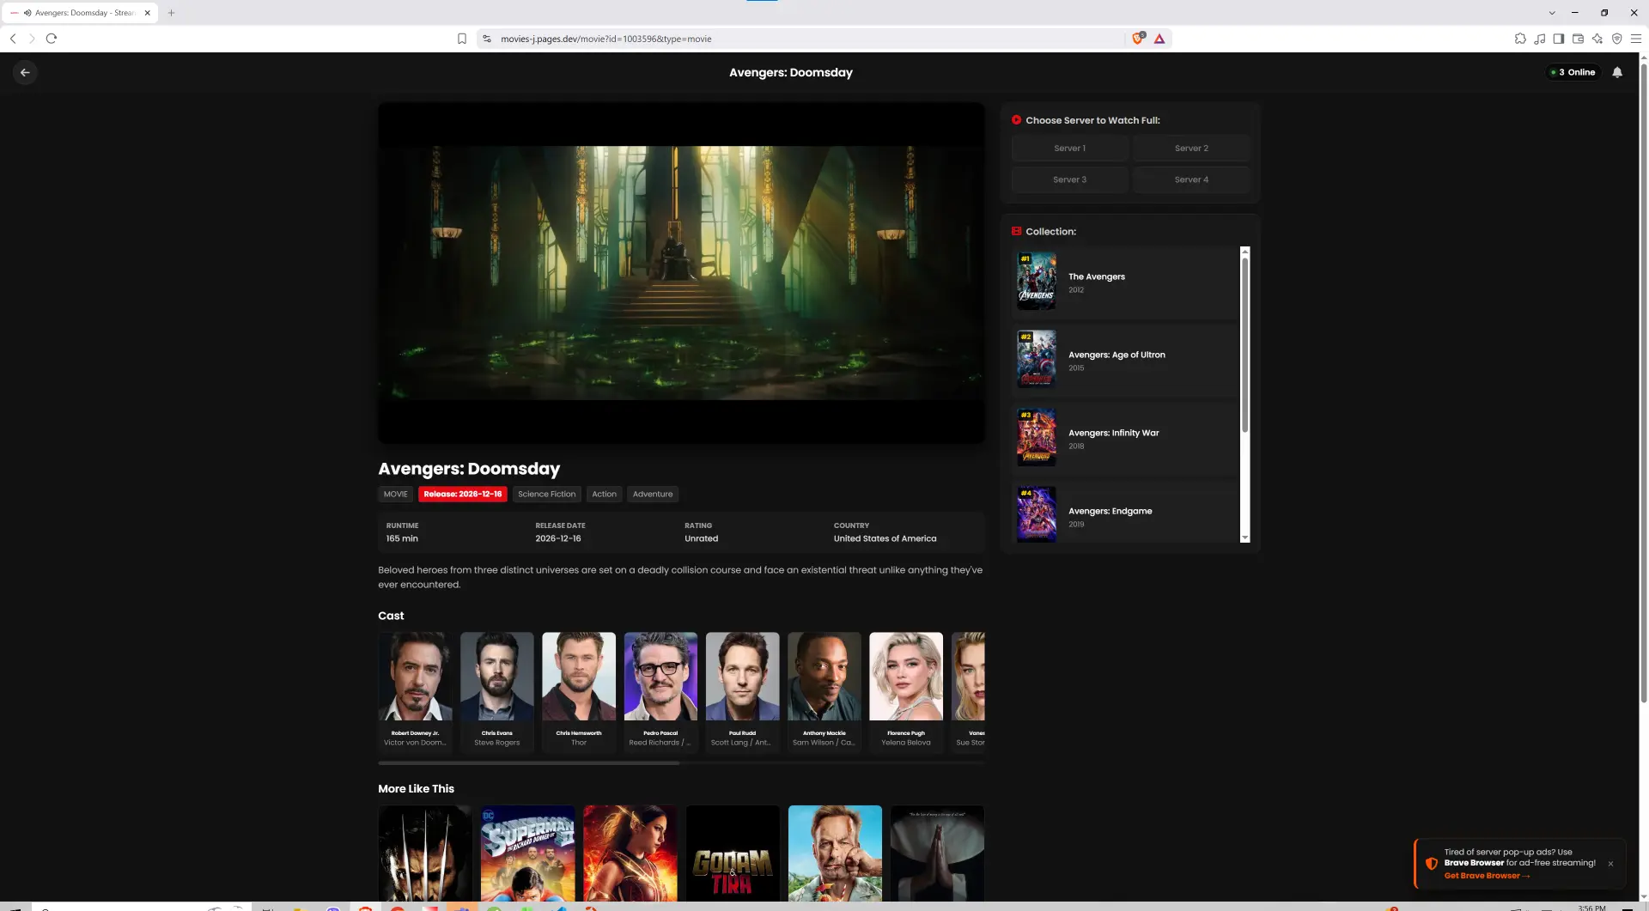This screenshot has height=911, width=1649.
Task: Bookmark this page with the bookmark icon
Action: coord(462,39)
